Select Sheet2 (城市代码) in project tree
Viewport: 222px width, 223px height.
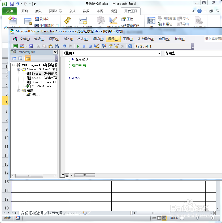(x=42, y=78)
